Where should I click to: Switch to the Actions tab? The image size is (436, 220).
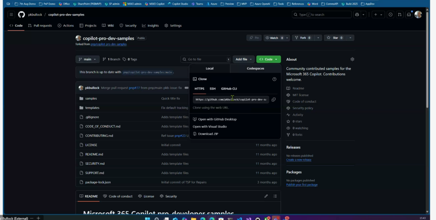point(66,25)
